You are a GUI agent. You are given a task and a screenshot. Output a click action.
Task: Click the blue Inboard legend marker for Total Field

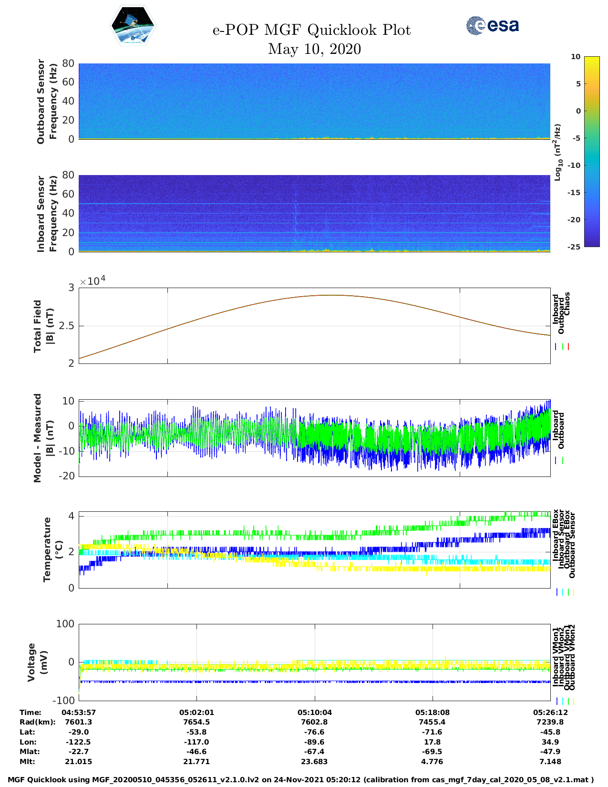coord(556,347)
